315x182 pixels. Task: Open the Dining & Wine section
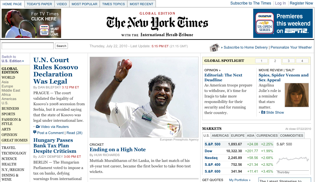click(10, 177)
